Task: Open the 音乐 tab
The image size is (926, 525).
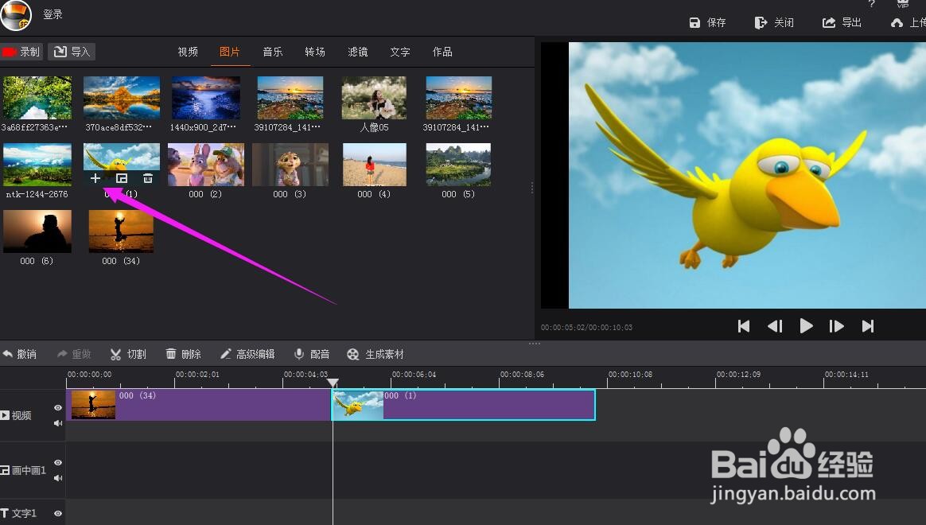Action: [x=272, y=52]
